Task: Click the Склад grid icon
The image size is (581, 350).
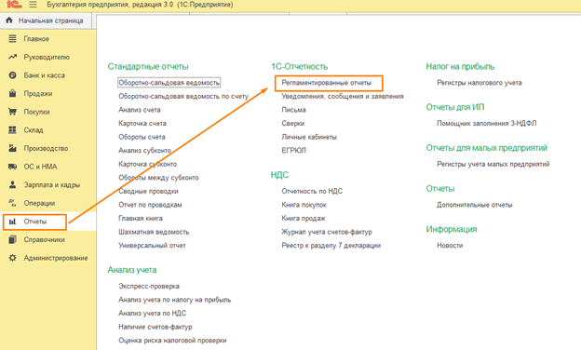Action: 13,130
